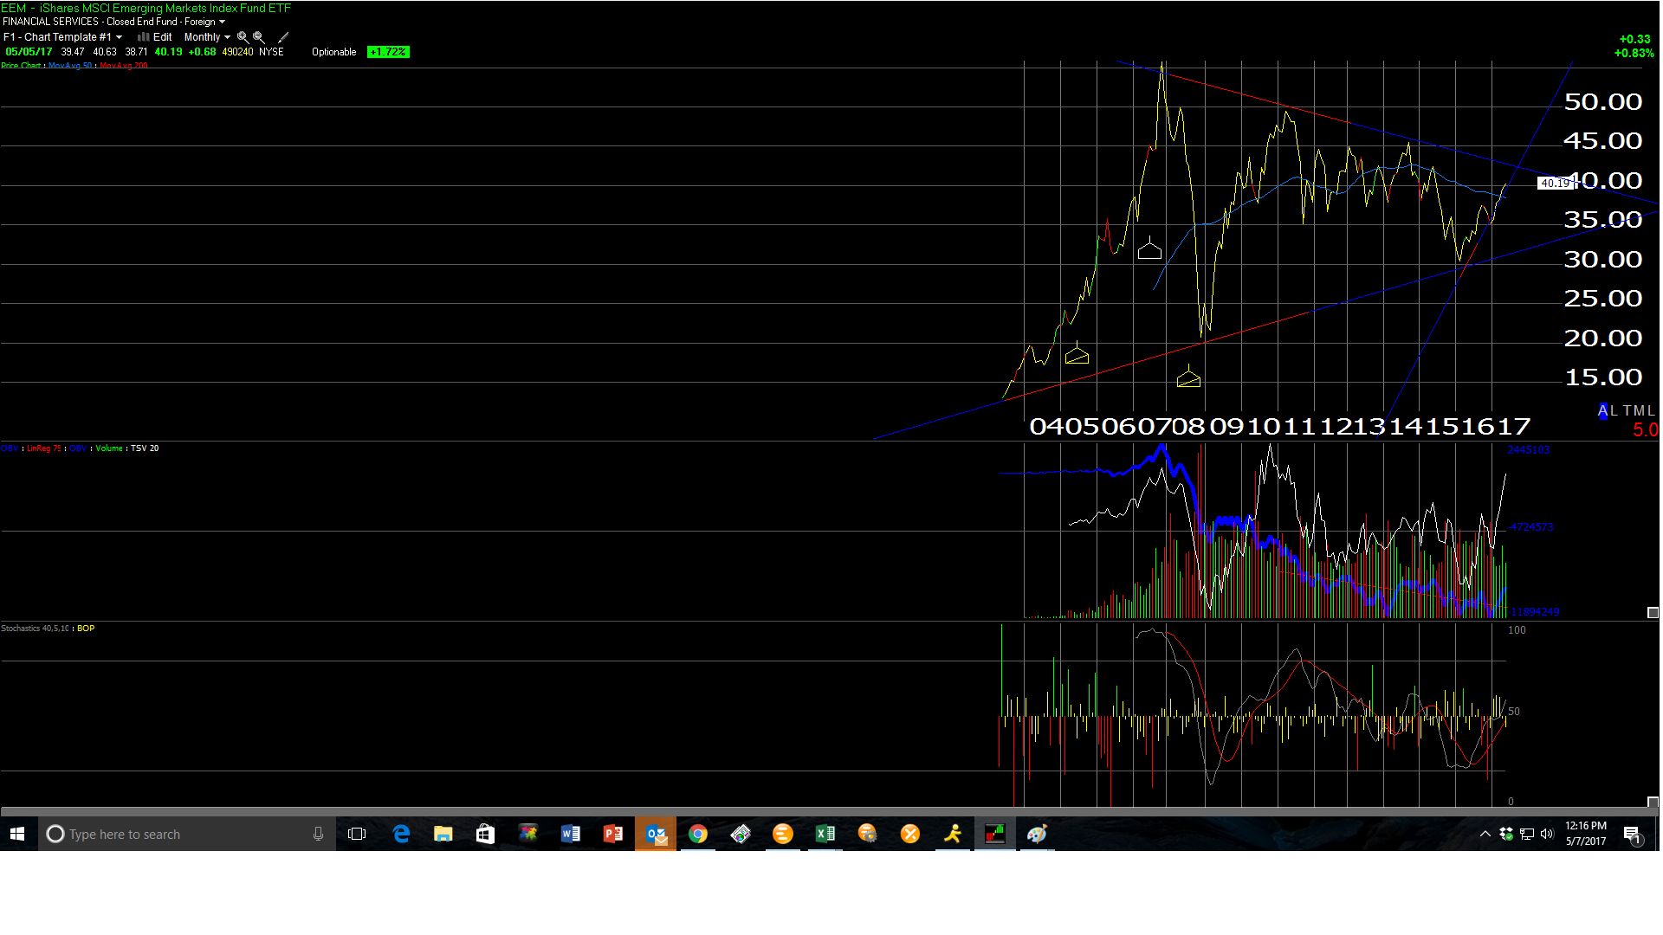The width and height of the screenshot is (1663, 935).
Task: Click the 490240 volume value
Action: 237,52
